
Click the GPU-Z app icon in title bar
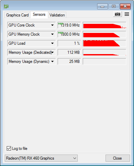point(6,6)
